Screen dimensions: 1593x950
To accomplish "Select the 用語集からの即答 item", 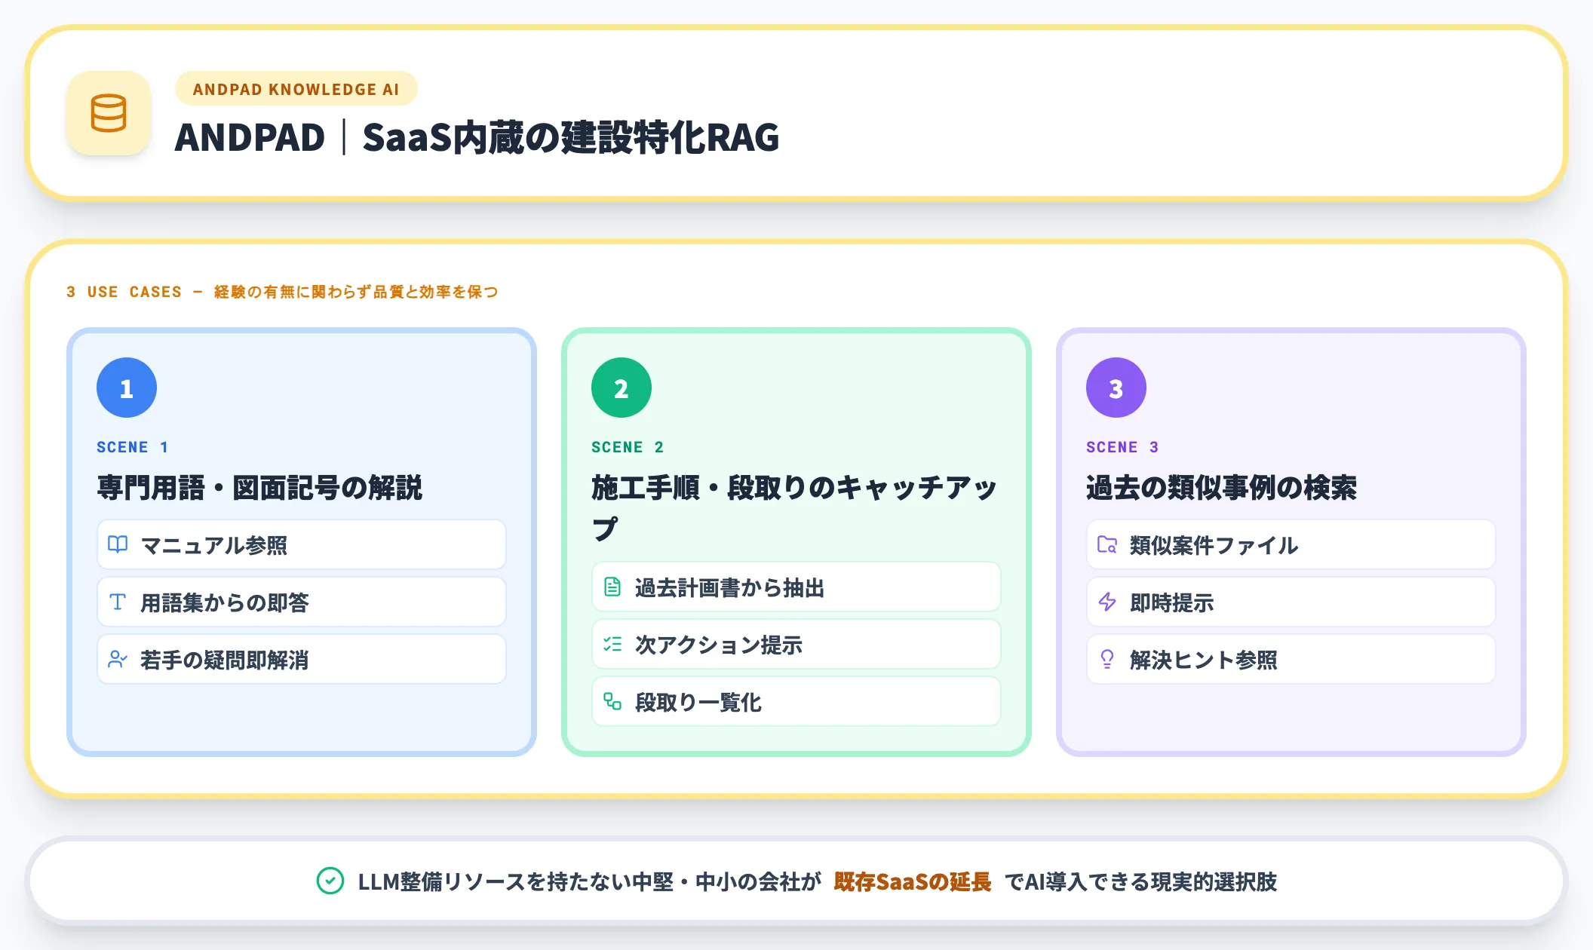I will pyautogui.click(x=302, y=602).
